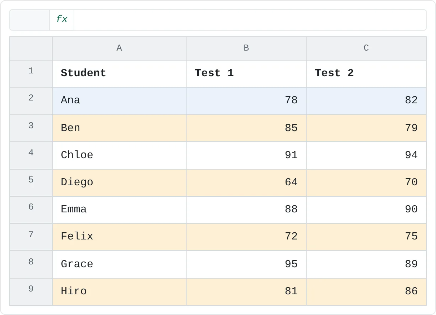Viewport: 436px width, 315px height.
Task: Click Diego's Test 2 score 70
Action: 366,183
